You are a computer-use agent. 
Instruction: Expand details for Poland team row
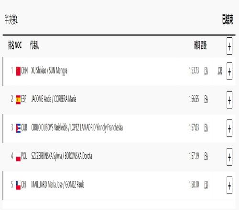pos(229,157)
